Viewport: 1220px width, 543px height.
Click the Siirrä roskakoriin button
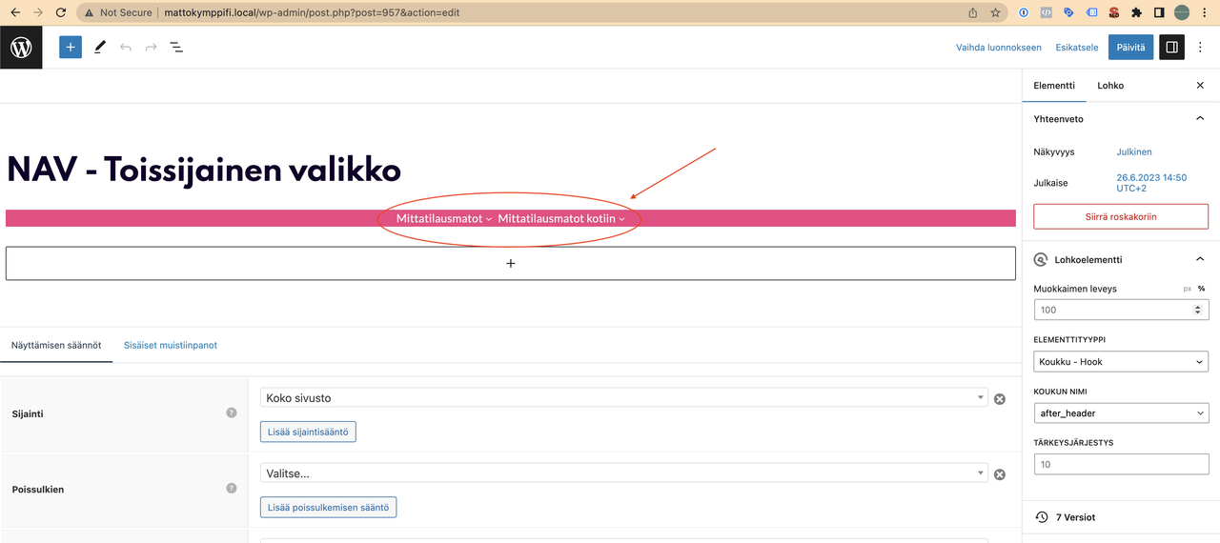tap(1121, 216)
